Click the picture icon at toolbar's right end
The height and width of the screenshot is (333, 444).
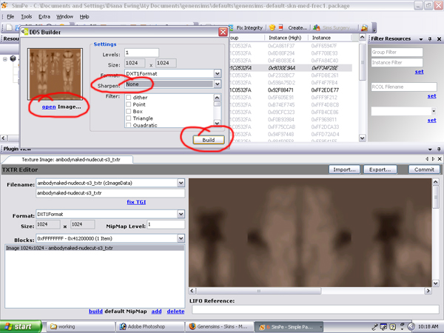[x=364, y=27]
